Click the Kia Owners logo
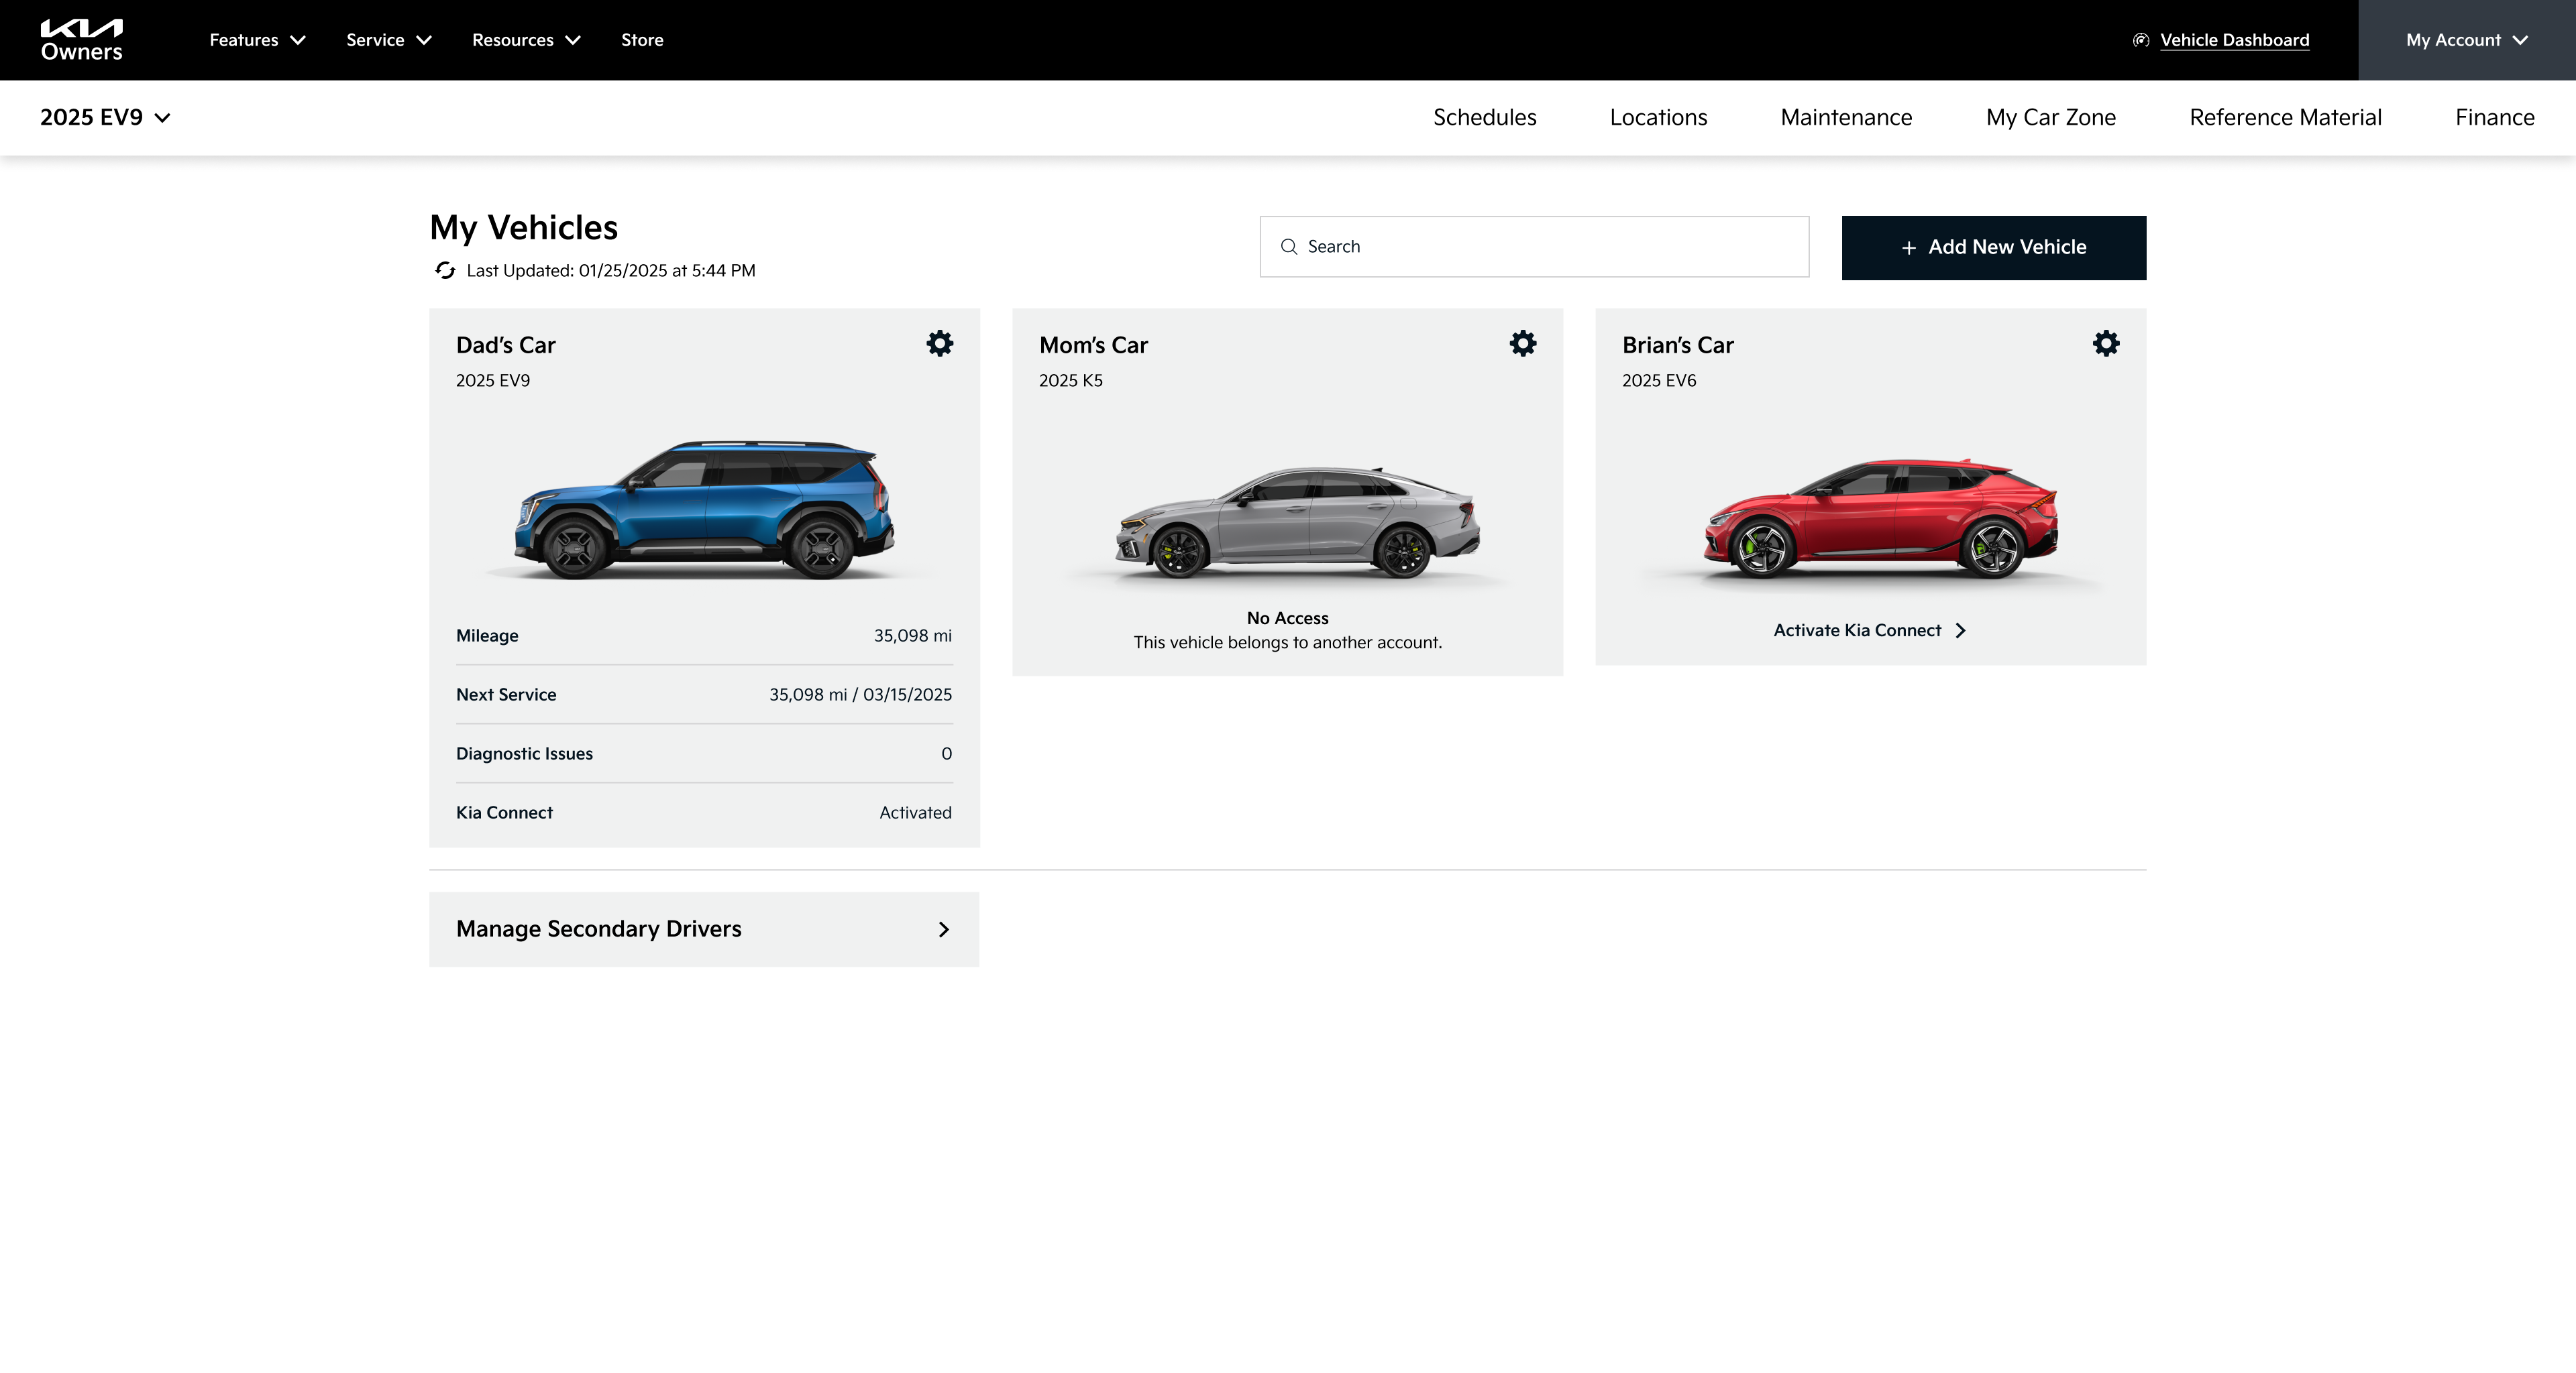2576x1373 pixels. (x=81, y=40)
